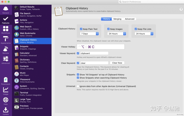Screen dimensions: 184x116
Task: Select Dictionary feature
Action: pos(32,61)
